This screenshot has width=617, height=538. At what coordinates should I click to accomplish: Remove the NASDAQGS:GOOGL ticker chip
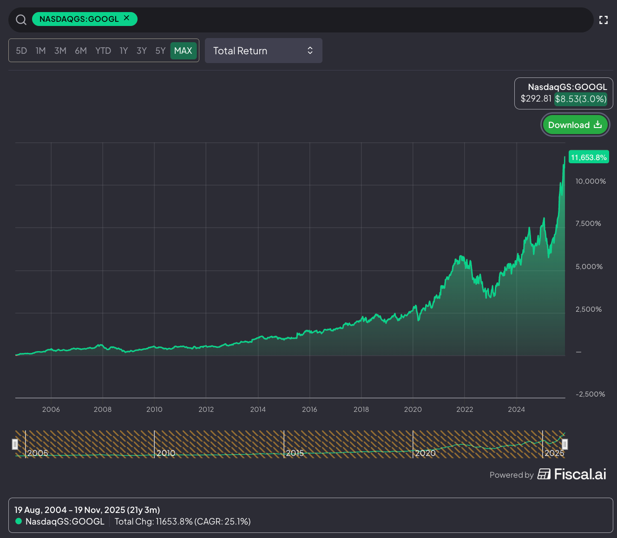pos(126,18)
